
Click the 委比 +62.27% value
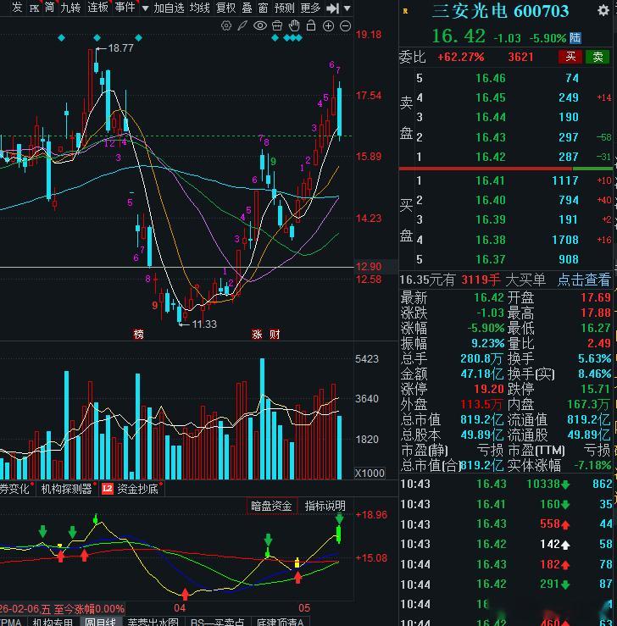[x=460, y=57]
